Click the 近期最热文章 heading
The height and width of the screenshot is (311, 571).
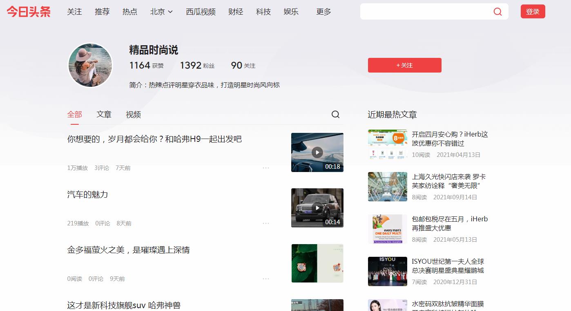pyautogui.click(x=392, y=115)
